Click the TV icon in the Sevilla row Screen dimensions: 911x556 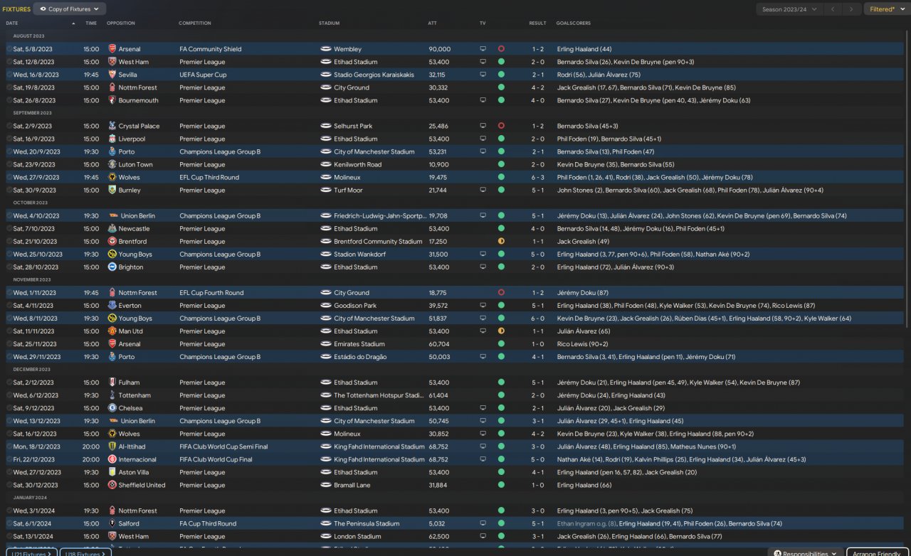[x=483, y=75]
